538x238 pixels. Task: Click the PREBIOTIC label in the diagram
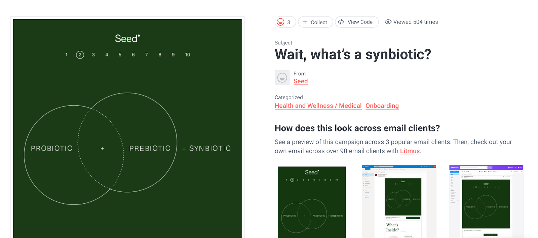[150, 148]
